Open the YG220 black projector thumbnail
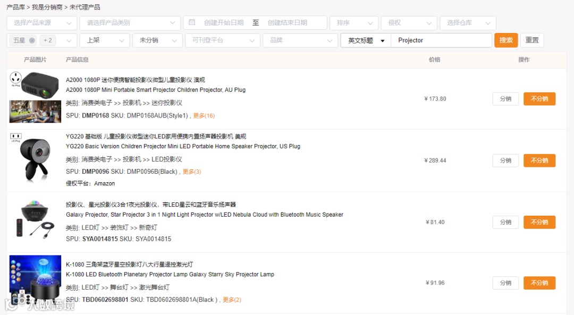574x315 pixels. point(35,158)
